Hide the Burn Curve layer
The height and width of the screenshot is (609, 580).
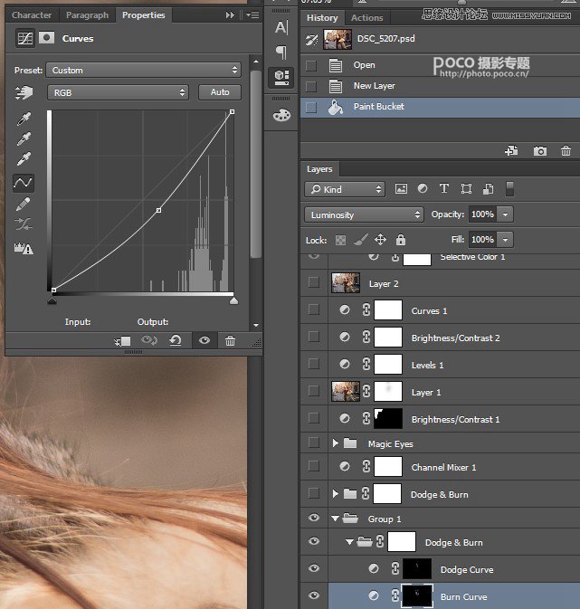[314, 596]
